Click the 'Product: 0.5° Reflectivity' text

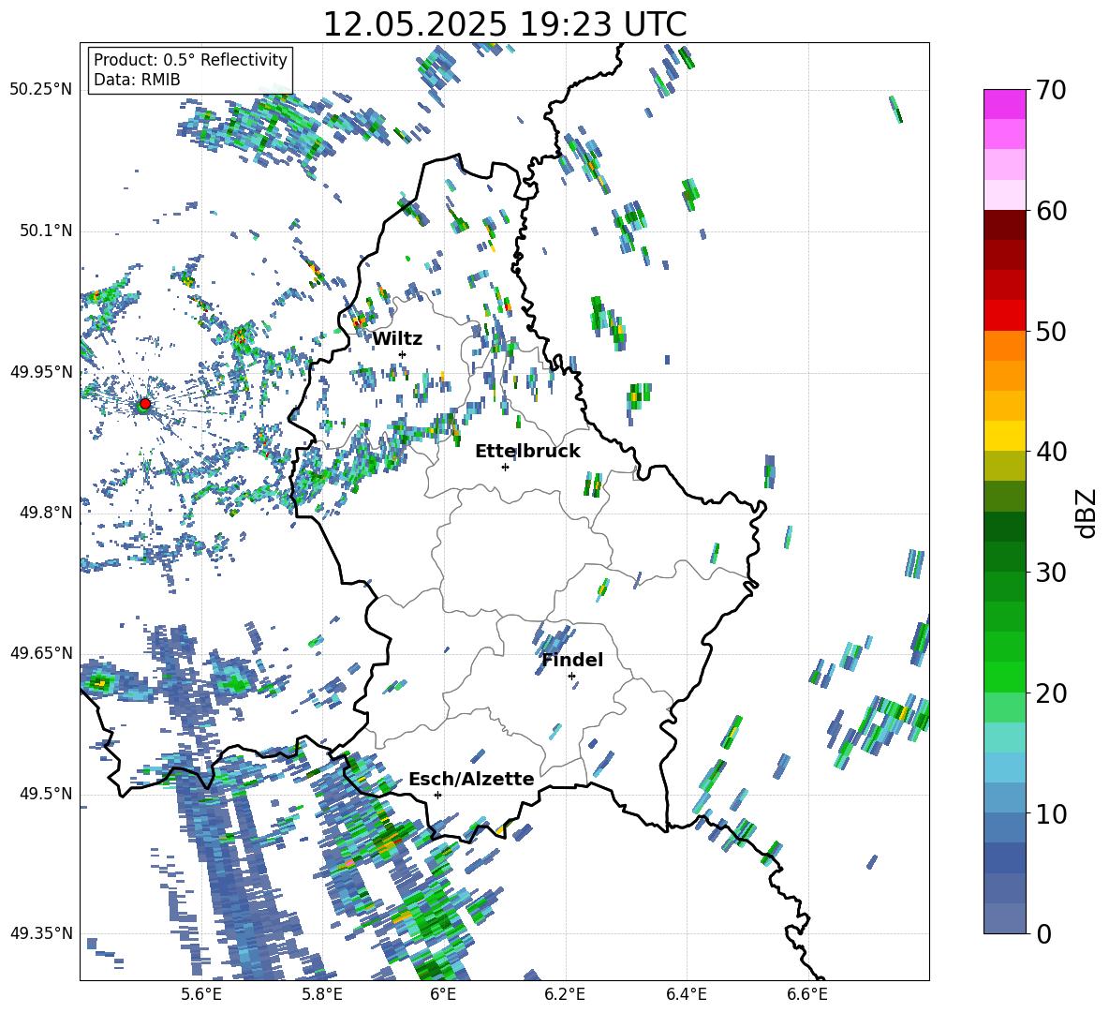(x=190, y=59)
